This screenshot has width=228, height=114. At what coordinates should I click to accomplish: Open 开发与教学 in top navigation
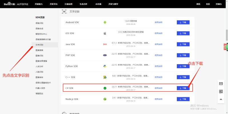pos(113,4)
